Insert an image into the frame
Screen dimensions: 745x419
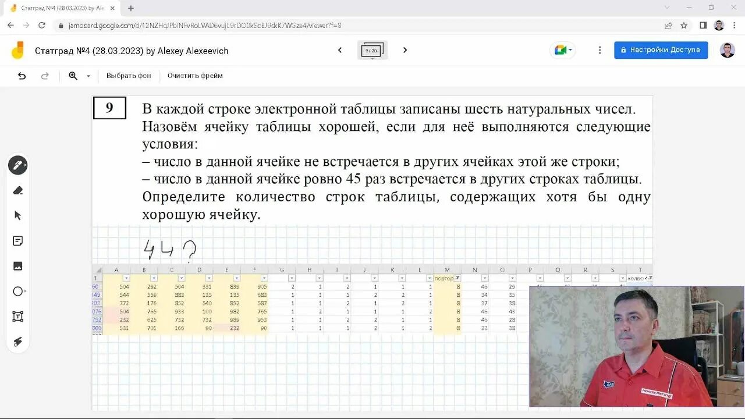tap(18, 266)
